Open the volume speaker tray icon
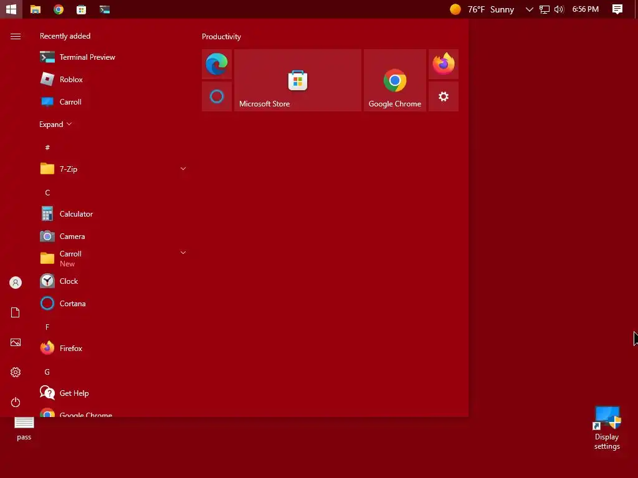638x478 pixels. pos(559,9)
